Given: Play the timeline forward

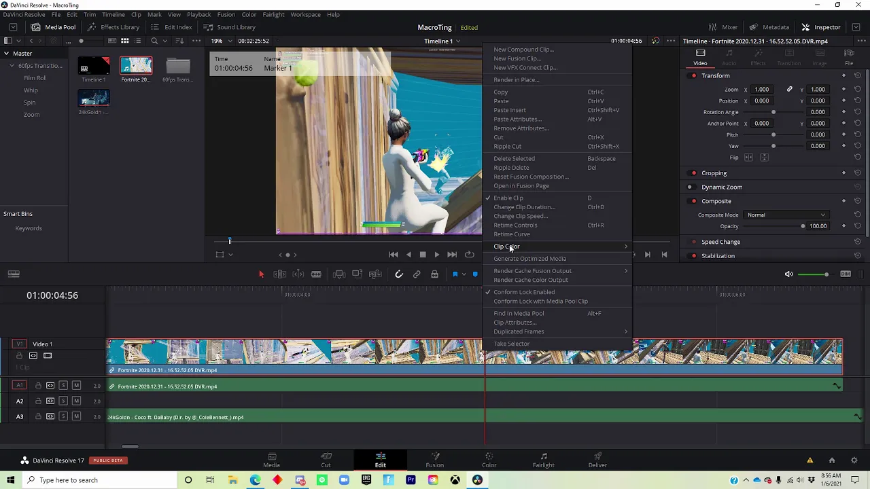Looking at the screenshot, I should pyautogui.click(x=437, y=255).
